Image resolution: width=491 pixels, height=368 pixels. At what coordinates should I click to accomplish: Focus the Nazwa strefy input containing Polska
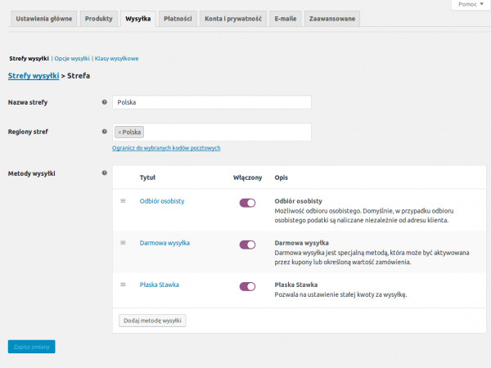[212, 102]
